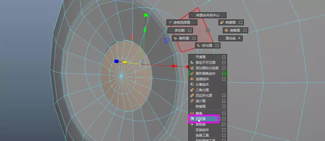
Task: Click the 镜像 (Mirror) icon
Action: coord(192,113)
